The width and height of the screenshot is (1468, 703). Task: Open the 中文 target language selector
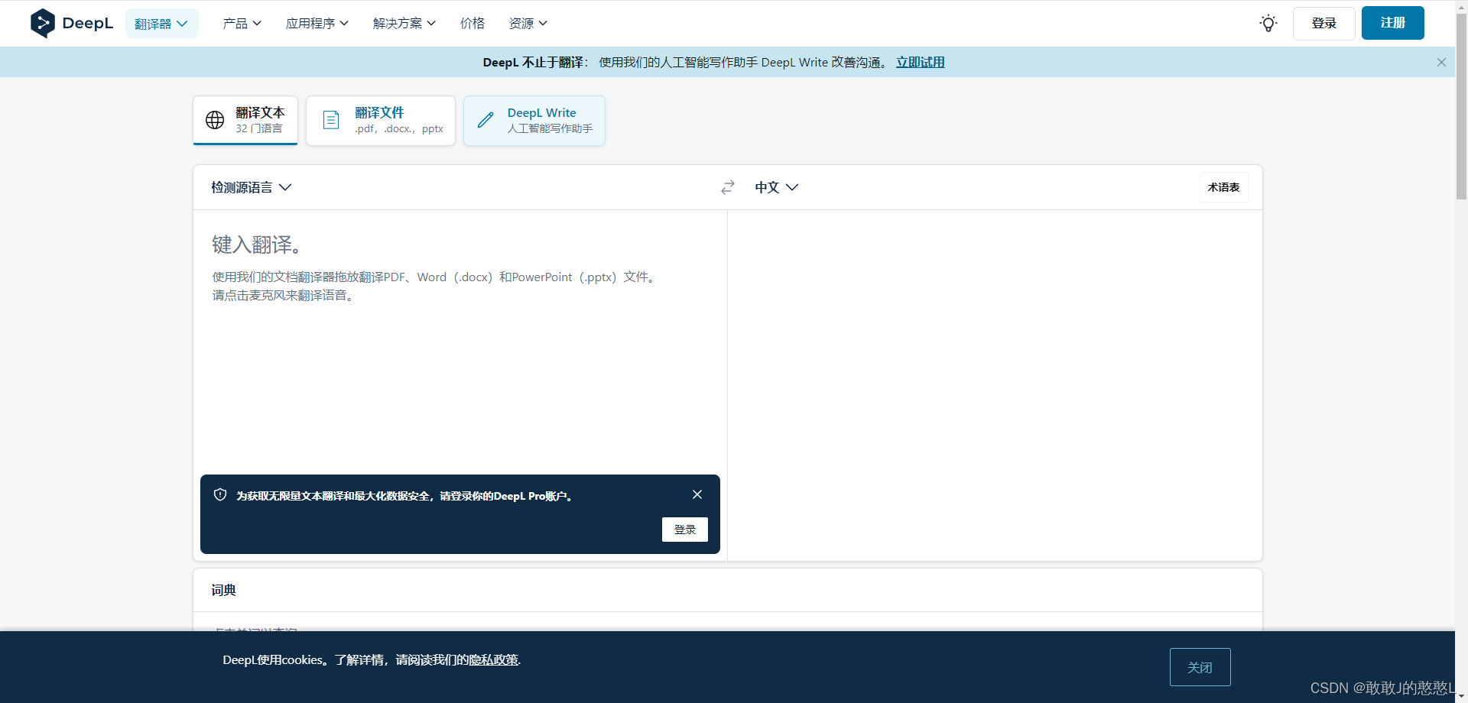click(776, 187)
